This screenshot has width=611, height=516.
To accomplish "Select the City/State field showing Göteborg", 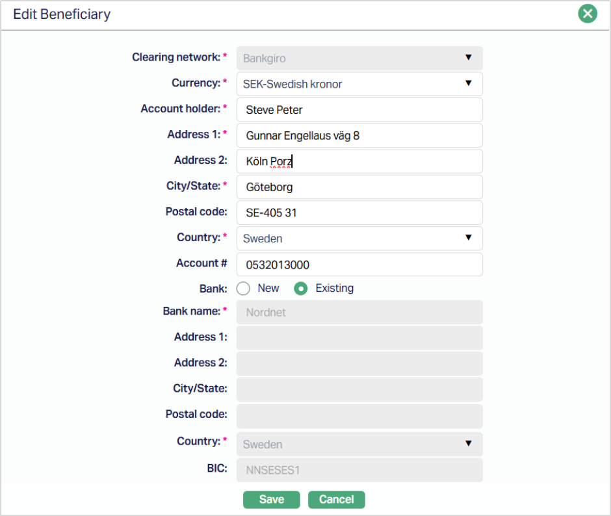I will tap(359, 187).
